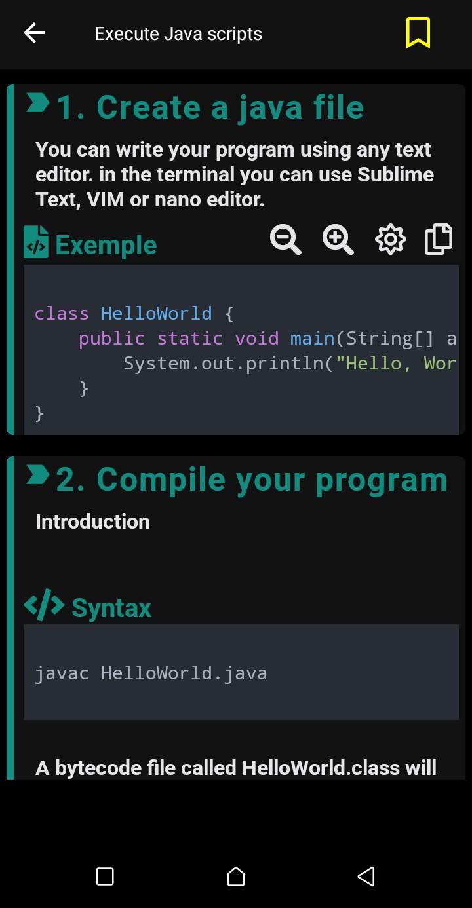Tap 'System.out.println' code line

(x=290, y=364)
